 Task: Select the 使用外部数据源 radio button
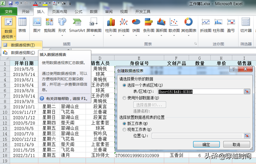pos(124,98)
